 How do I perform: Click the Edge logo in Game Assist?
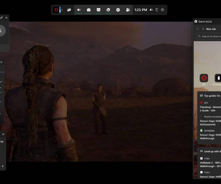[x=196, y=22]
